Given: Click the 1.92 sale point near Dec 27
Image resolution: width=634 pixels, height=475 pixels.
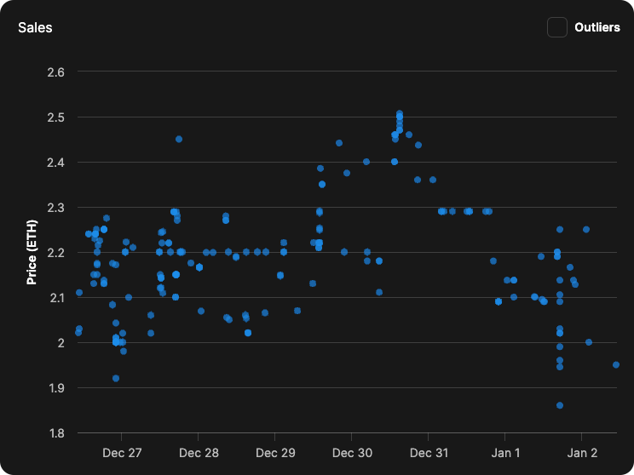Looking at the screenshot, I should pos(116,378).
